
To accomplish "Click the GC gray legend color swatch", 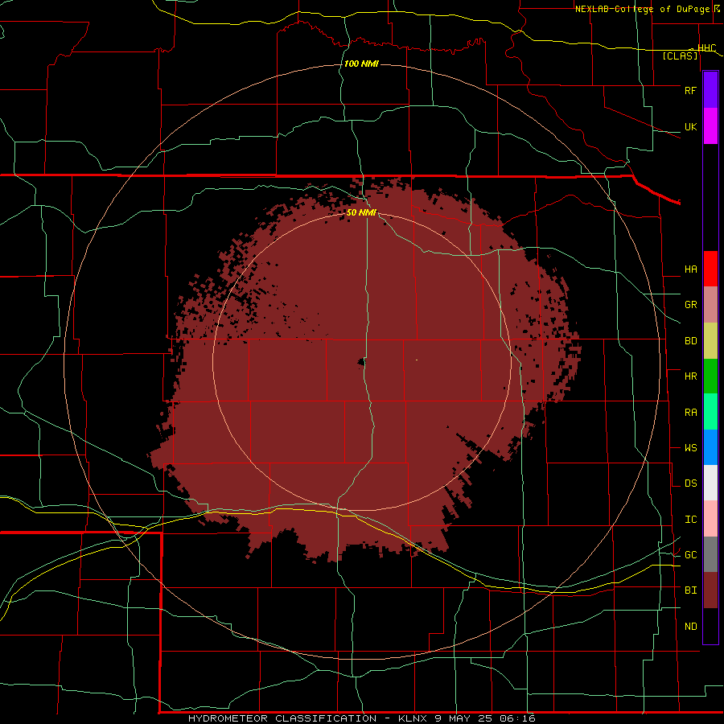I will [710, 554].
